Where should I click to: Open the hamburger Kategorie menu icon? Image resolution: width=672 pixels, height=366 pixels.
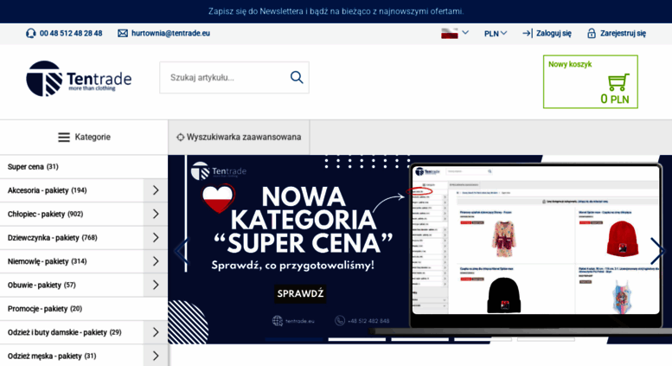click(x=64, y=138)
